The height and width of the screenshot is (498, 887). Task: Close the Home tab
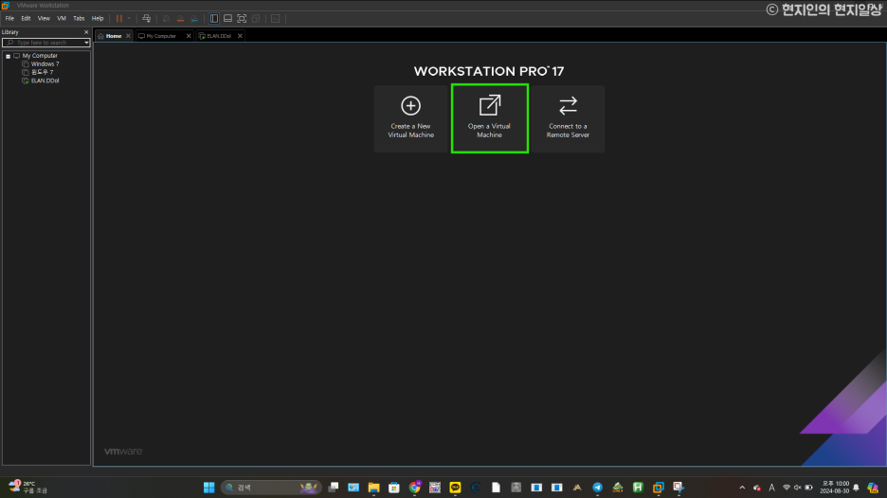point(128,36)
